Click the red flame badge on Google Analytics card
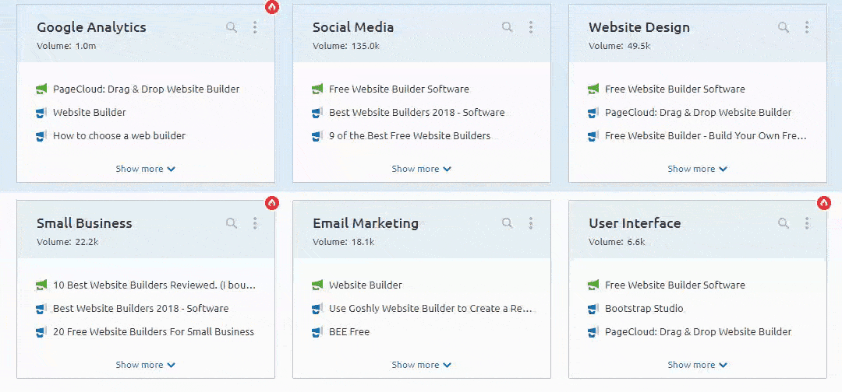This screenshot has height=392, width=842. click(x=271, y=7)
